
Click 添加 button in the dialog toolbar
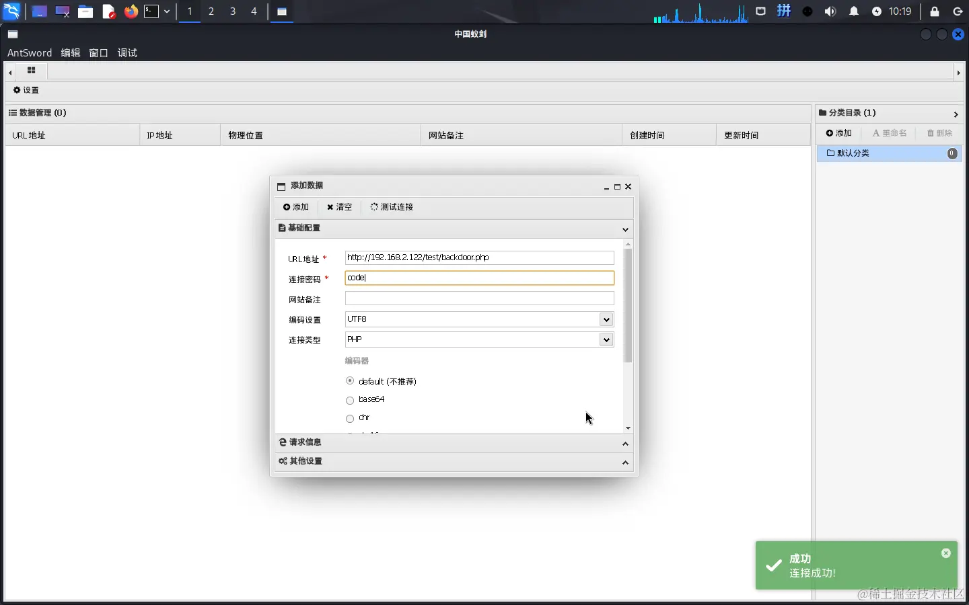296,207
